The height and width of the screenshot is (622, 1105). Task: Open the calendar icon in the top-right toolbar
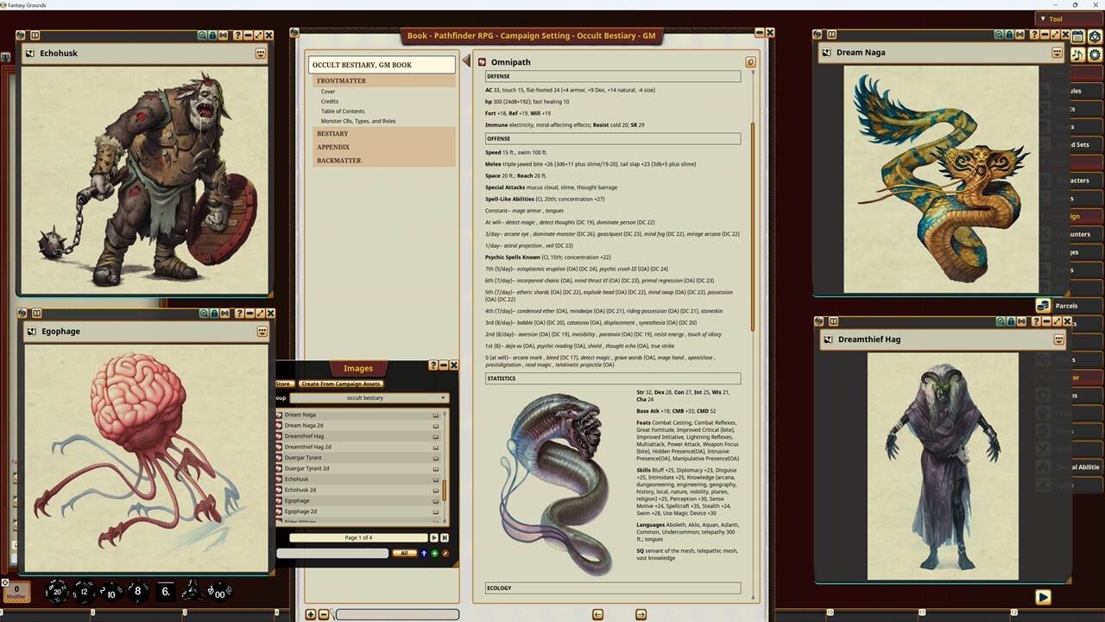pos(1077,36)
